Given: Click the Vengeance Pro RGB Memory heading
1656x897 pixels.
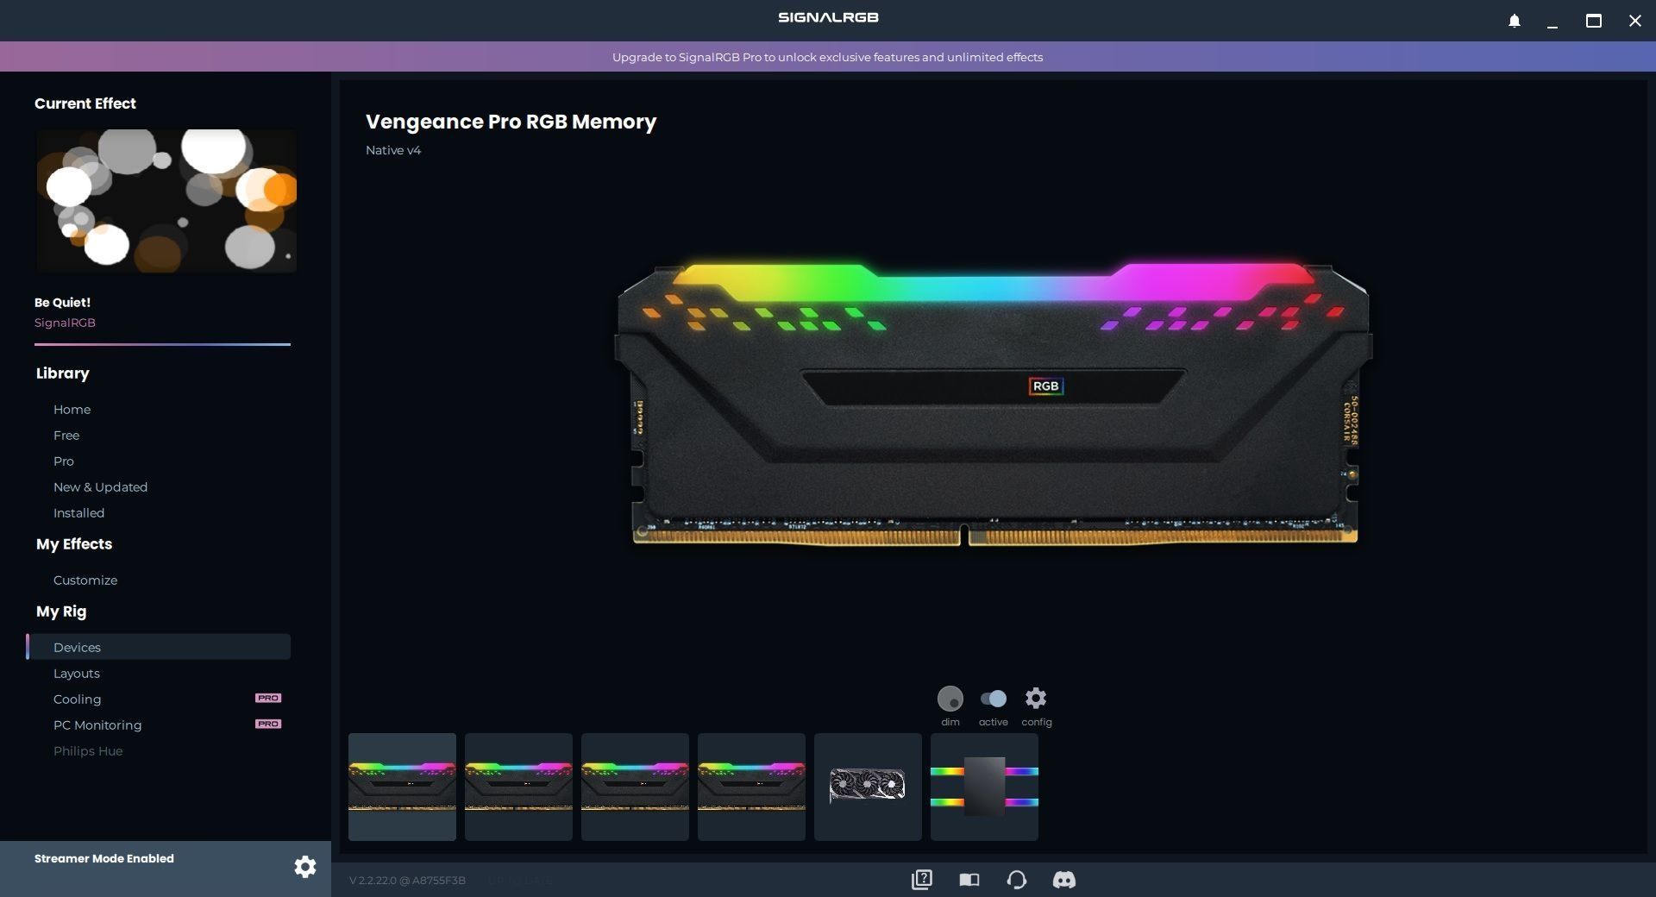Looking at the screenshot, I should pos(511,122).
